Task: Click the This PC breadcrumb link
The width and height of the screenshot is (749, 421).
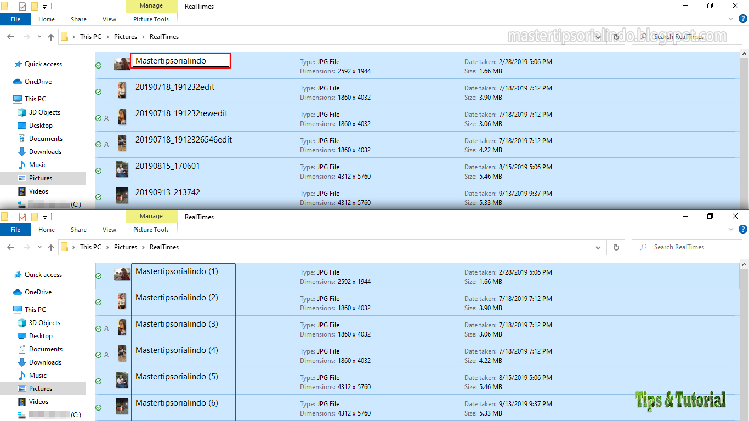Action: pyautogui.click(x=90, y=36)
